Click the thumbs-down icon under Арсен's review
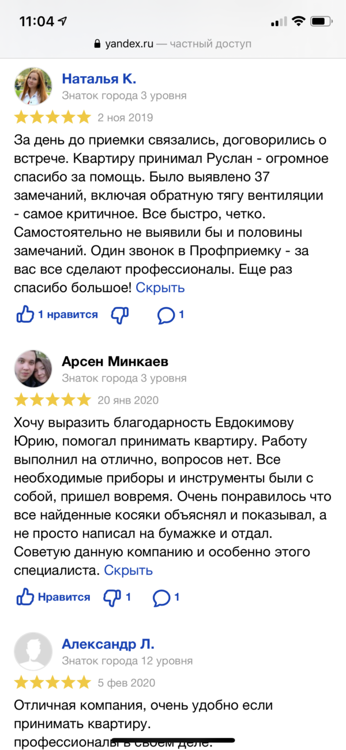 112,598
